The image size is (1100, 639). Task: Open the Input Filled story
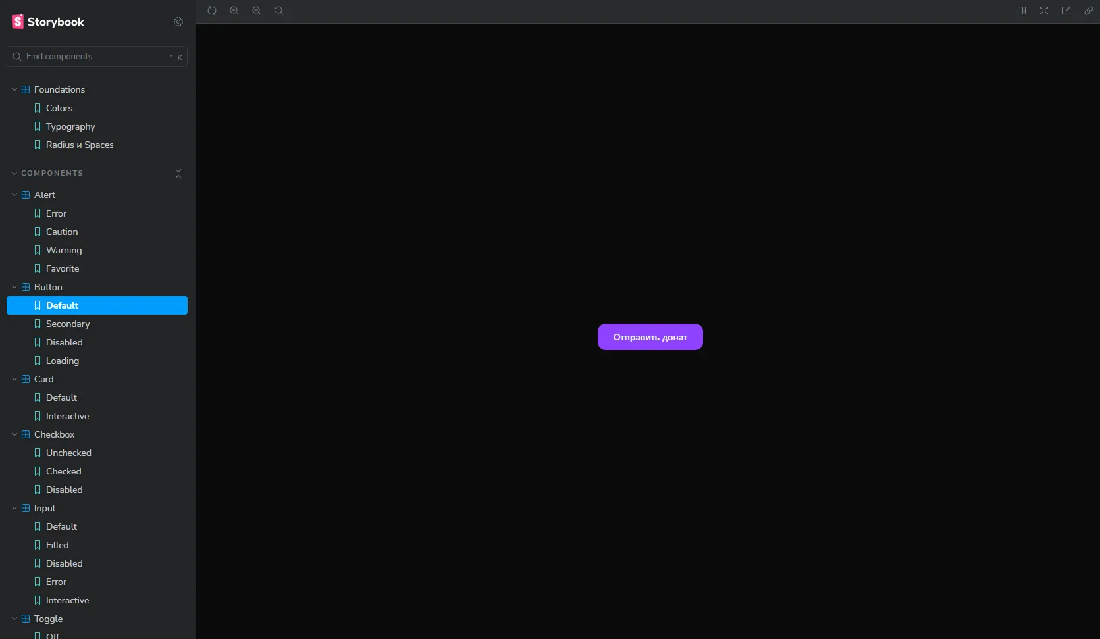click(x=97, y=545)
